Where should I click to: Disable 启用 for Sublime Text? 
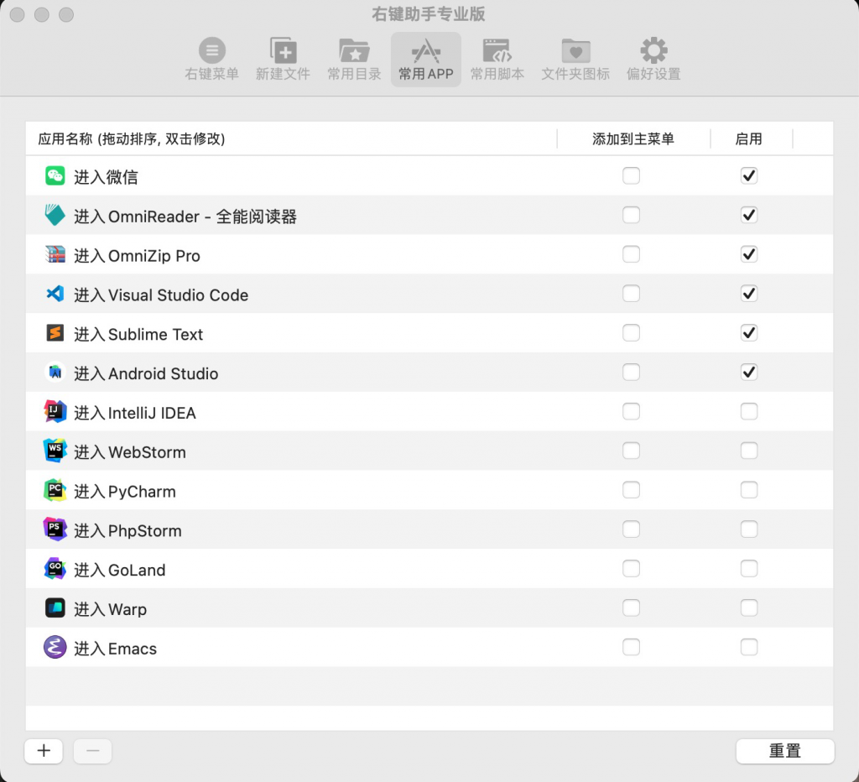[x=748, y=333]
